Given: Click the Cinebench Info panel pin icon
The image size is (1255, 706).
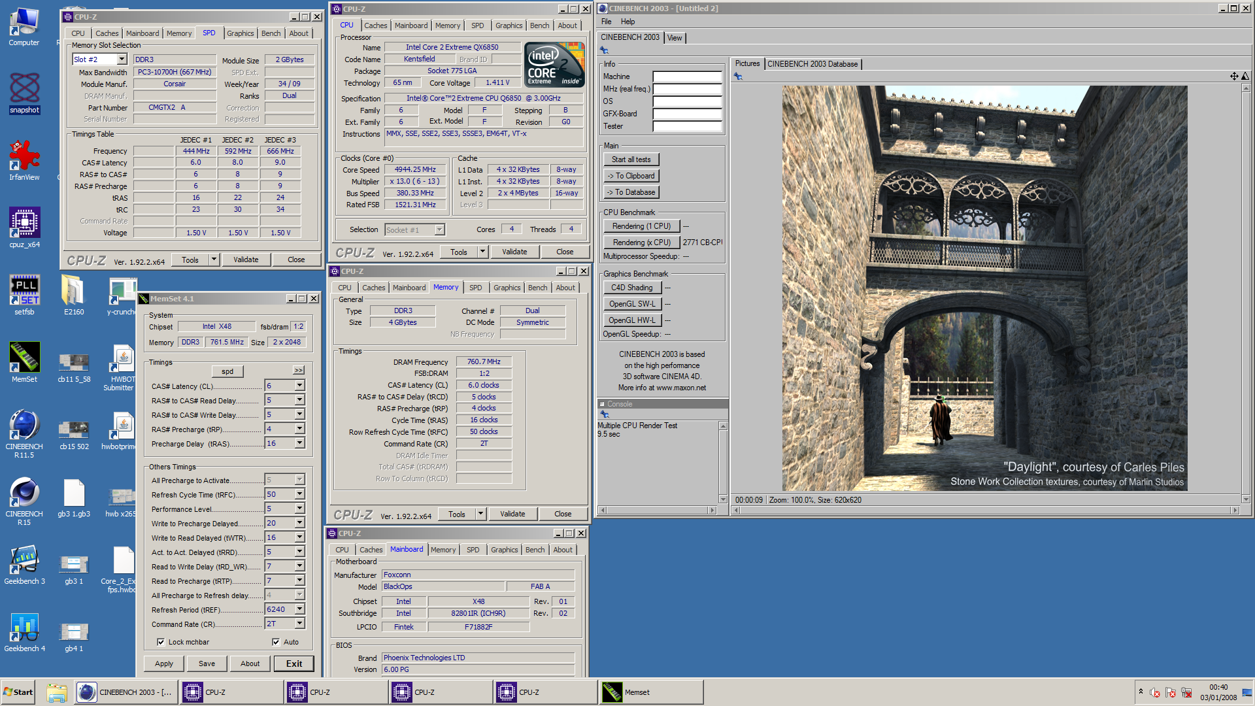Looking at the screenshot, I should (604, 51).
